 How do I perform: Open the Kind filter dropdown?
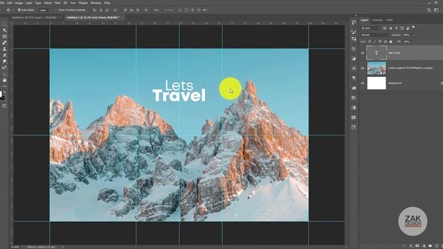point(371,28)
